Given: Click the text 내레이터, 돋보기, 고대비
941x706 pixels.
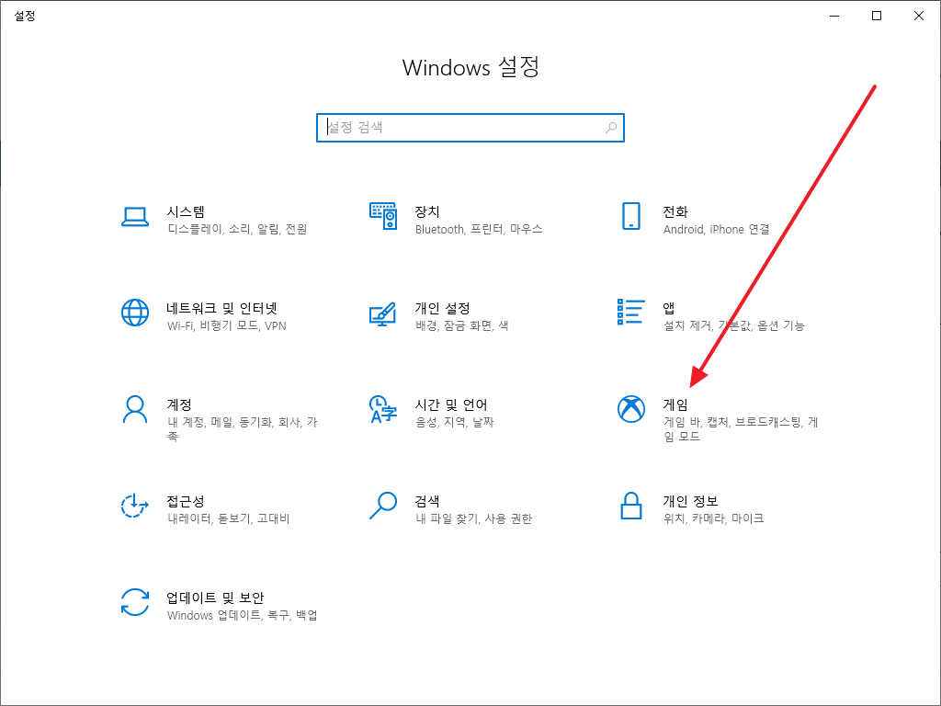Looking at the screenshot, I should 229,518.
